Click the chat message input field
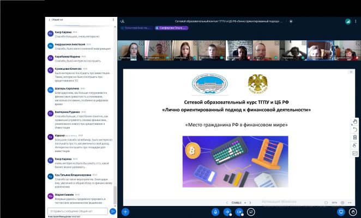361x218 pixels. (77, 211)
